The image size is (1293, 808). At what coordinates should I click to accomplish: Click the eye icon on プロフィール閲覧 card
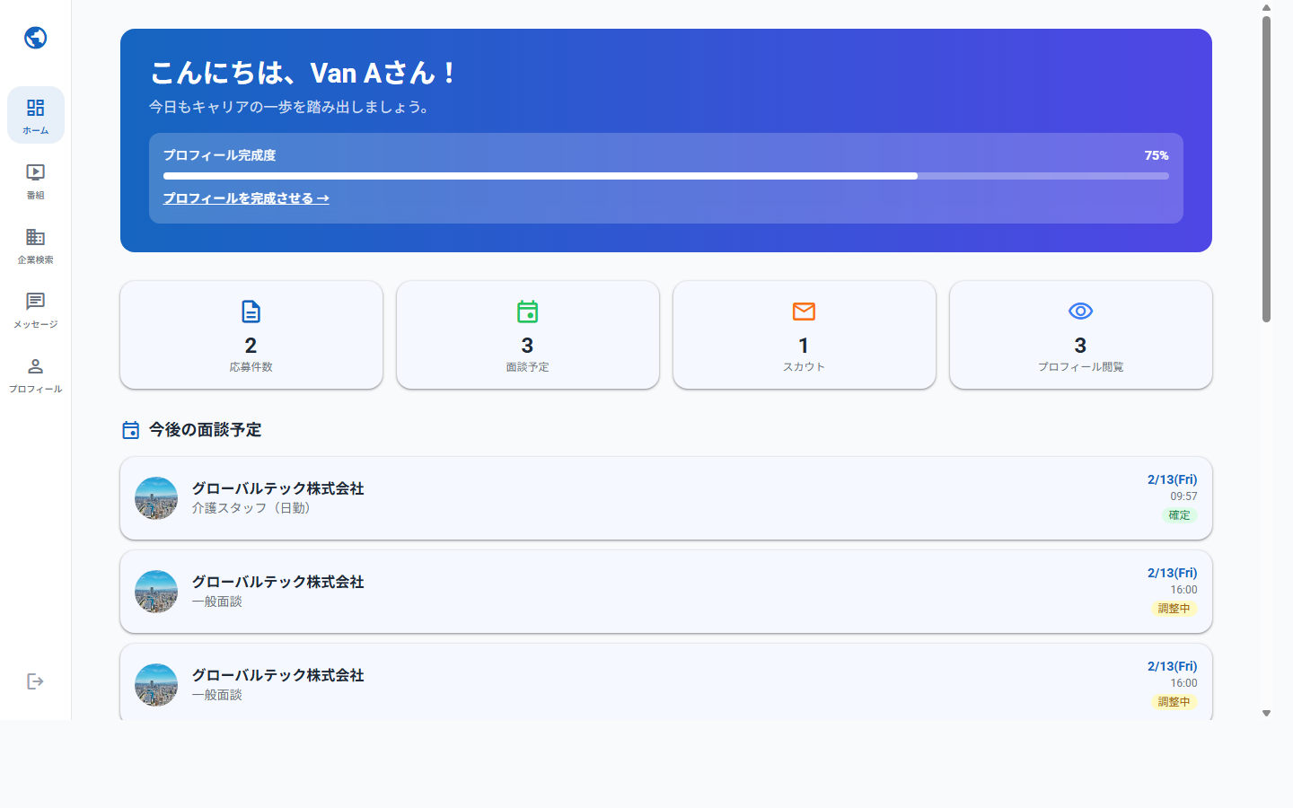tap(1080, 312)
